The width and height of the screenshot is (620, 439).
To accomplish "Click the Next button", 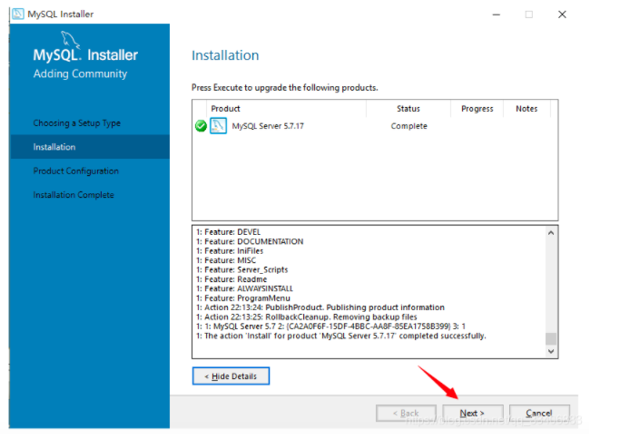I will [473, 413].
